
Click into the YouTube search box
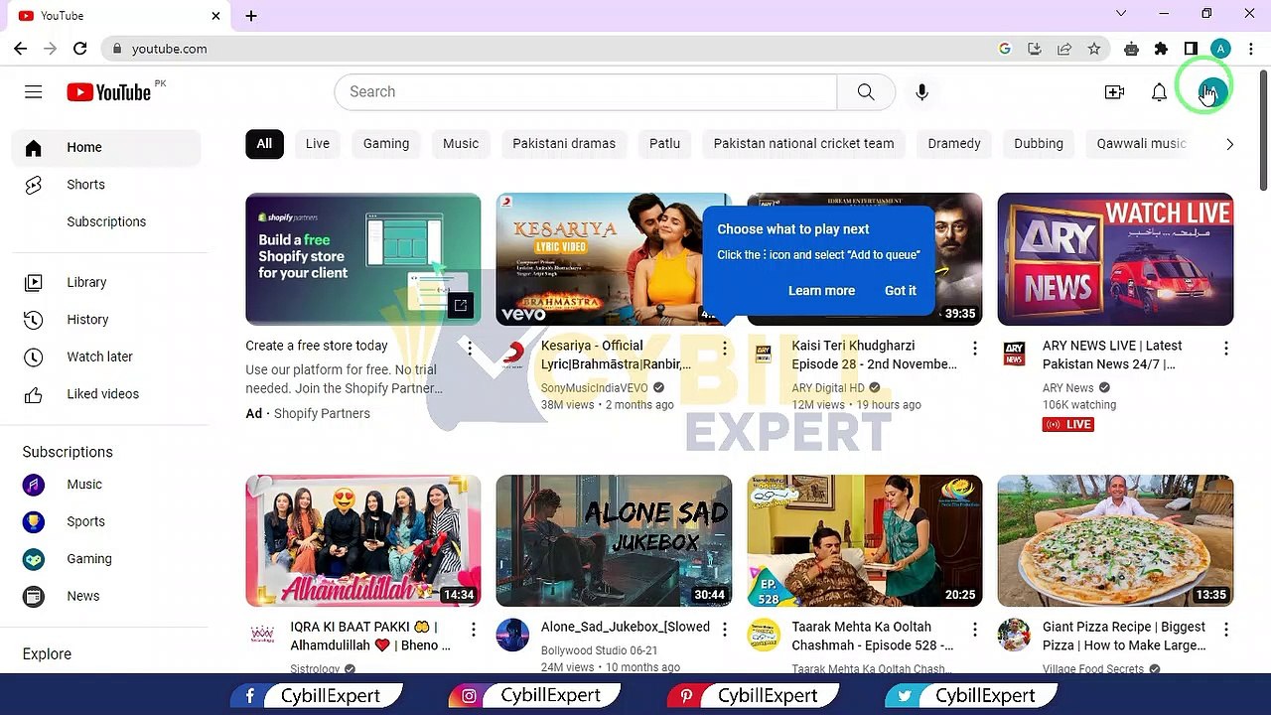(586, 92)
